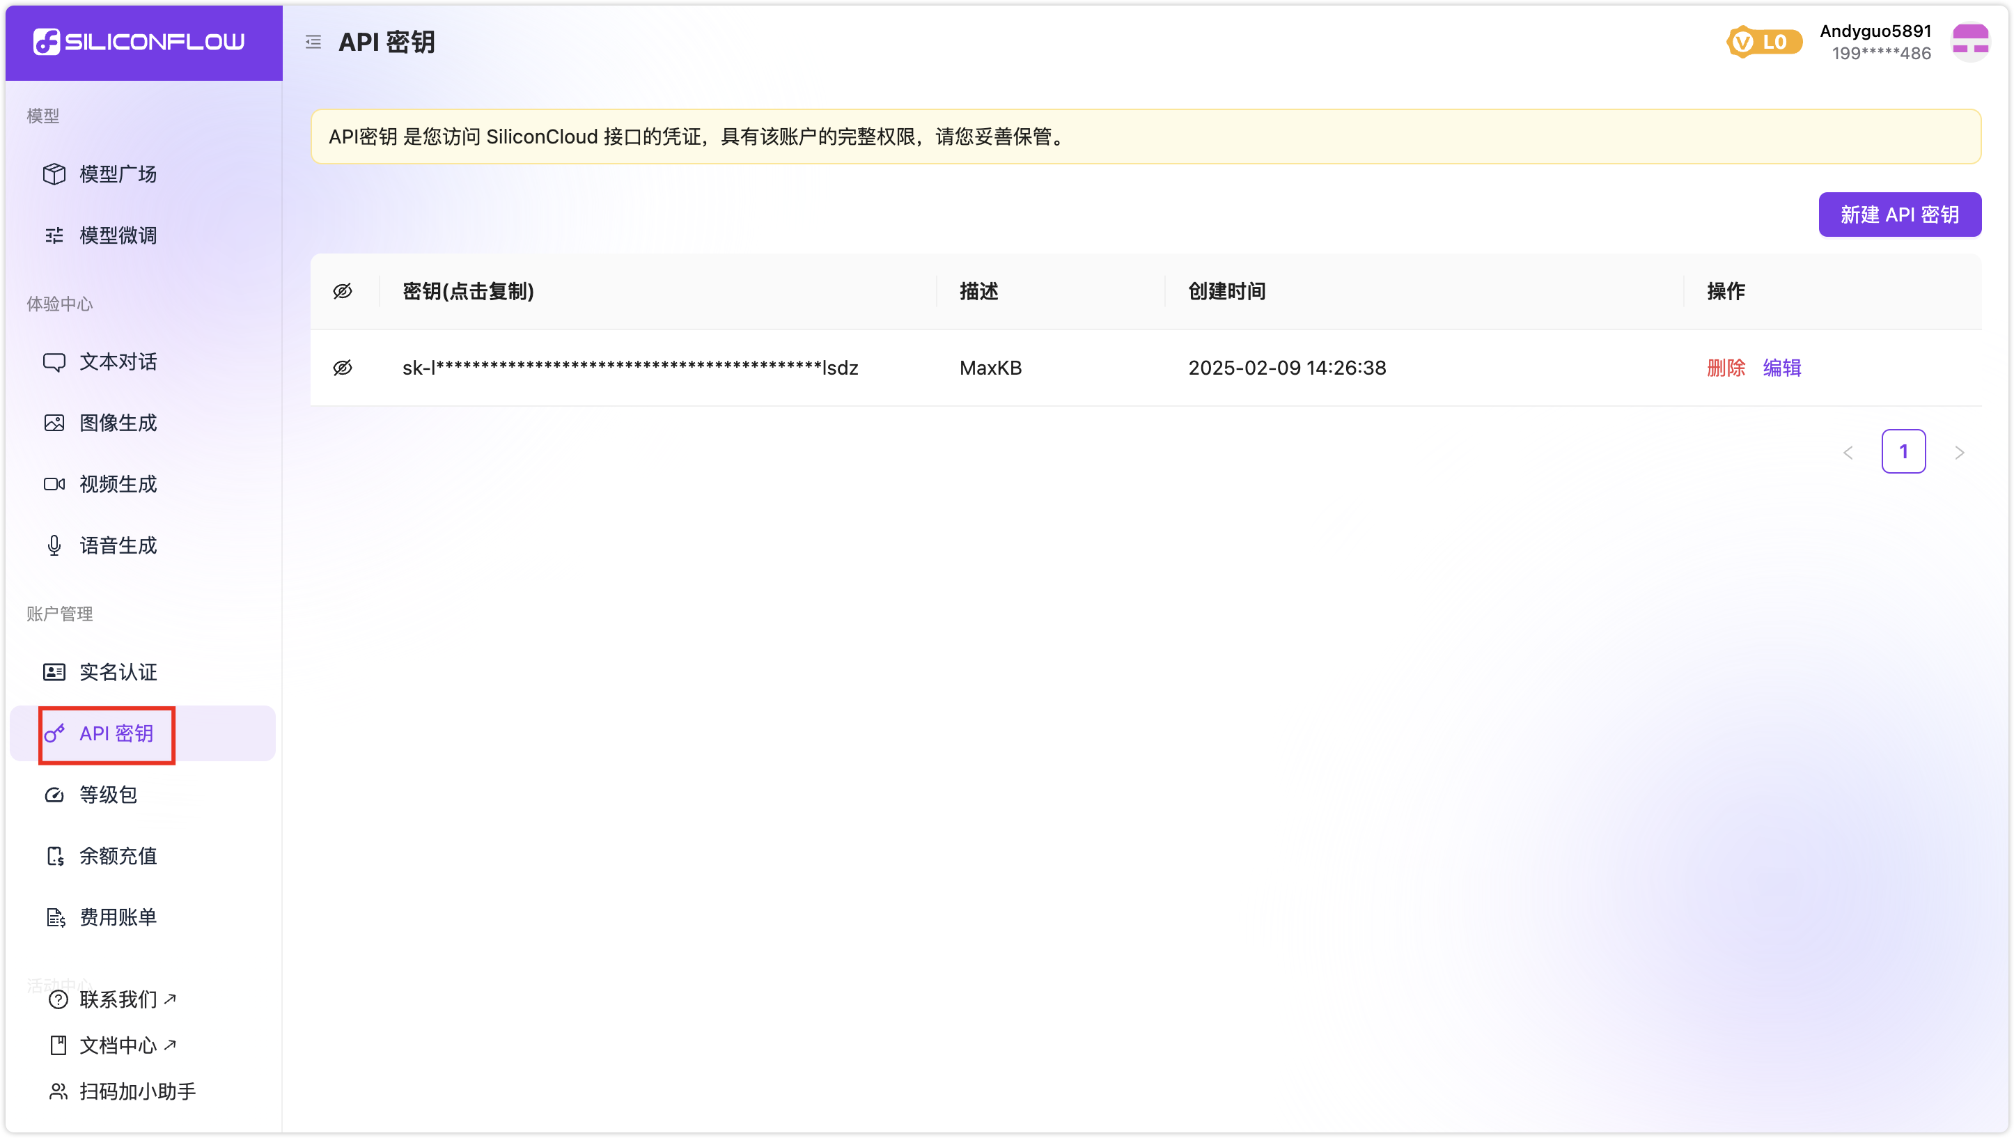Open 模型微调 sliders icon

(54, 235)
